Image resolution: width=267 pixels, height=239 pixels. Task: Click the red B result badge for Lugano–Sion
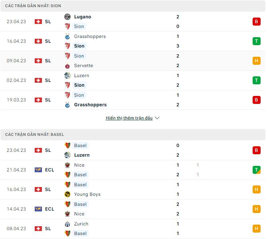pos(256,22)
